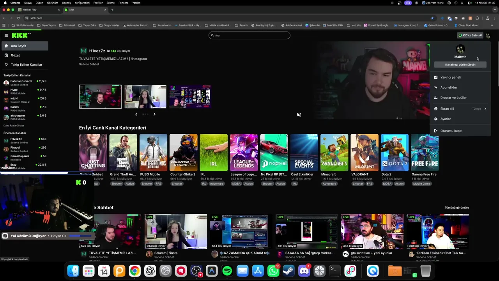Click the Kanalınızı görüntüleyin button
Image resolution: width=499 pixels, height=281 pixels.
[x=460, y=64]
